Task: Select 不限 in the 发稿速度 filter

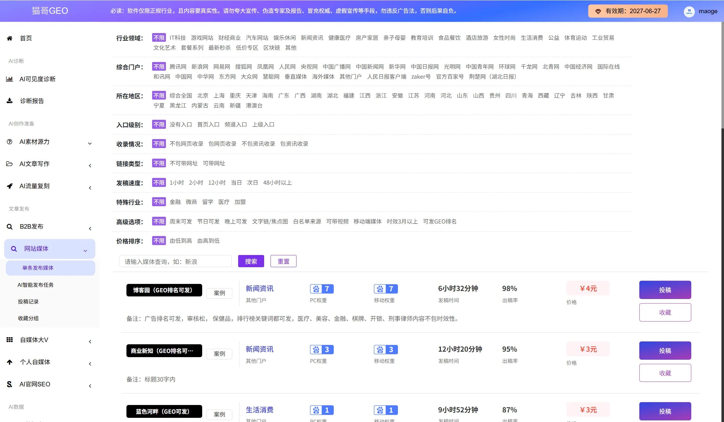Action: pyautogui.click(x=159, y=183)
